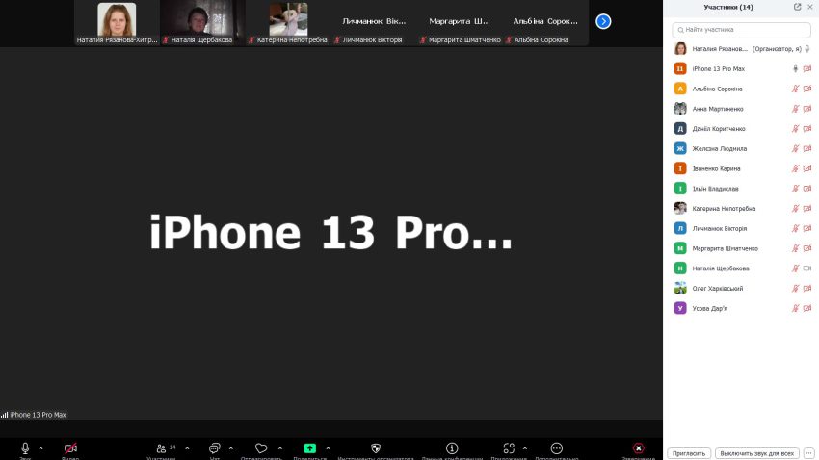Click camera icon in Анна Мартиненко row
The width and height of the screenshot is (819, 460).
807,109
